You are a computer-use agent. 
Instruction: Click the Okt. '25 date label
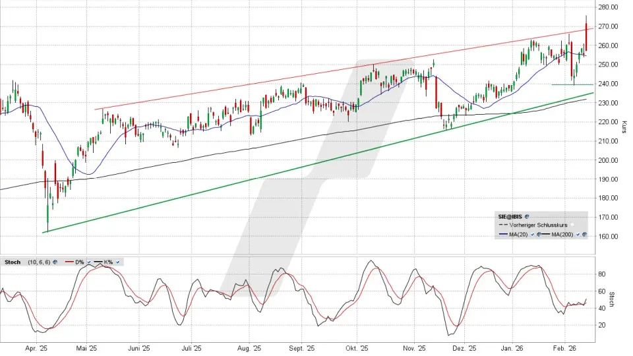point(357,348)
